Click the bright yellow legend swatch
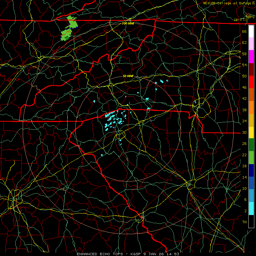This screenshot has width=256, height=256. (x=251, y=133)
